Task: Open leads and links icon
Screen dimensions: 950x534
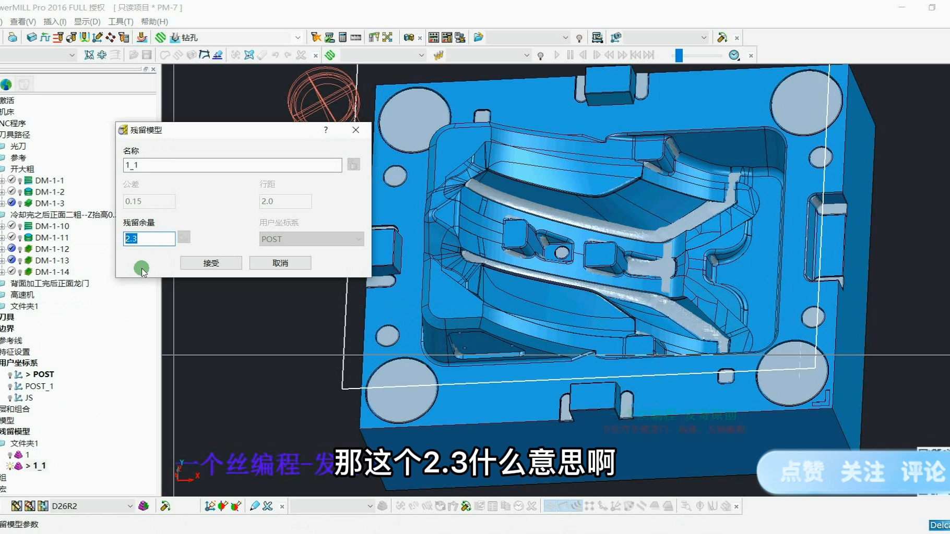Action: coord(84,38)
